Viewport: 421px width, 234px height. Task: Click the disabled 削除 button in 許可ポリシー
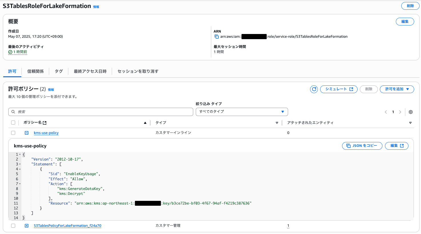pyautogui.click(x=369, y=89)
